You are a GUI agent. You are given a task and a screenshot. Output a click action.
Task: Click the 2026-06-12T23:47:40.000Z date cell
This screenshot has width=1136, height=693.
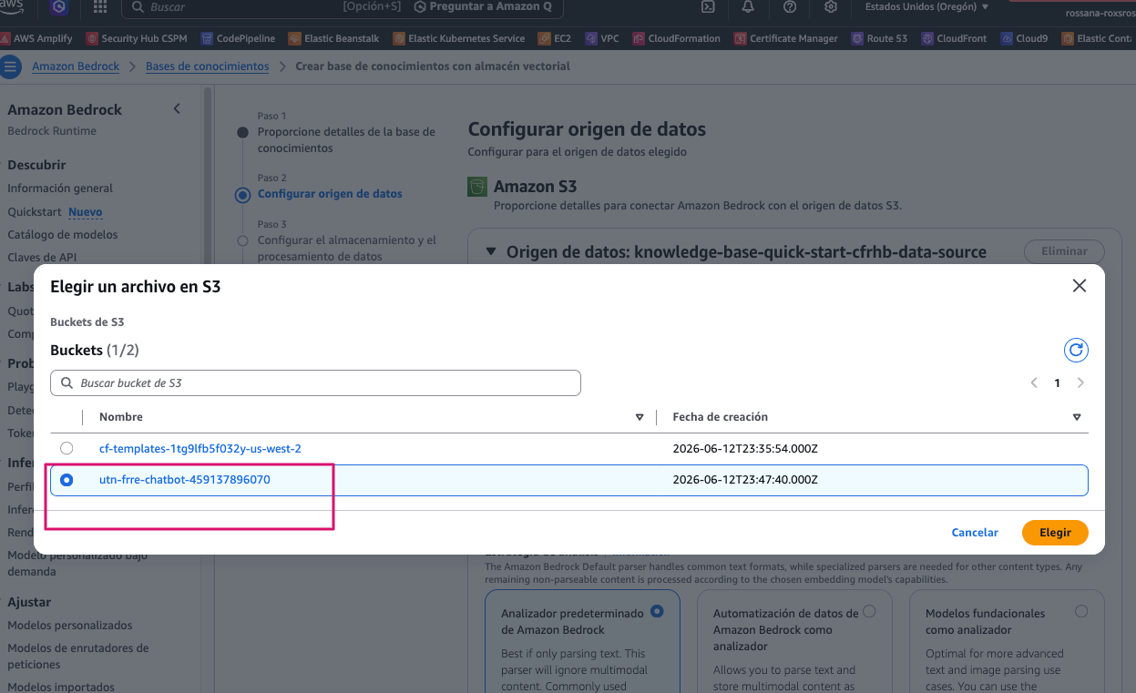pyautogui.click(x=745, y=480)
